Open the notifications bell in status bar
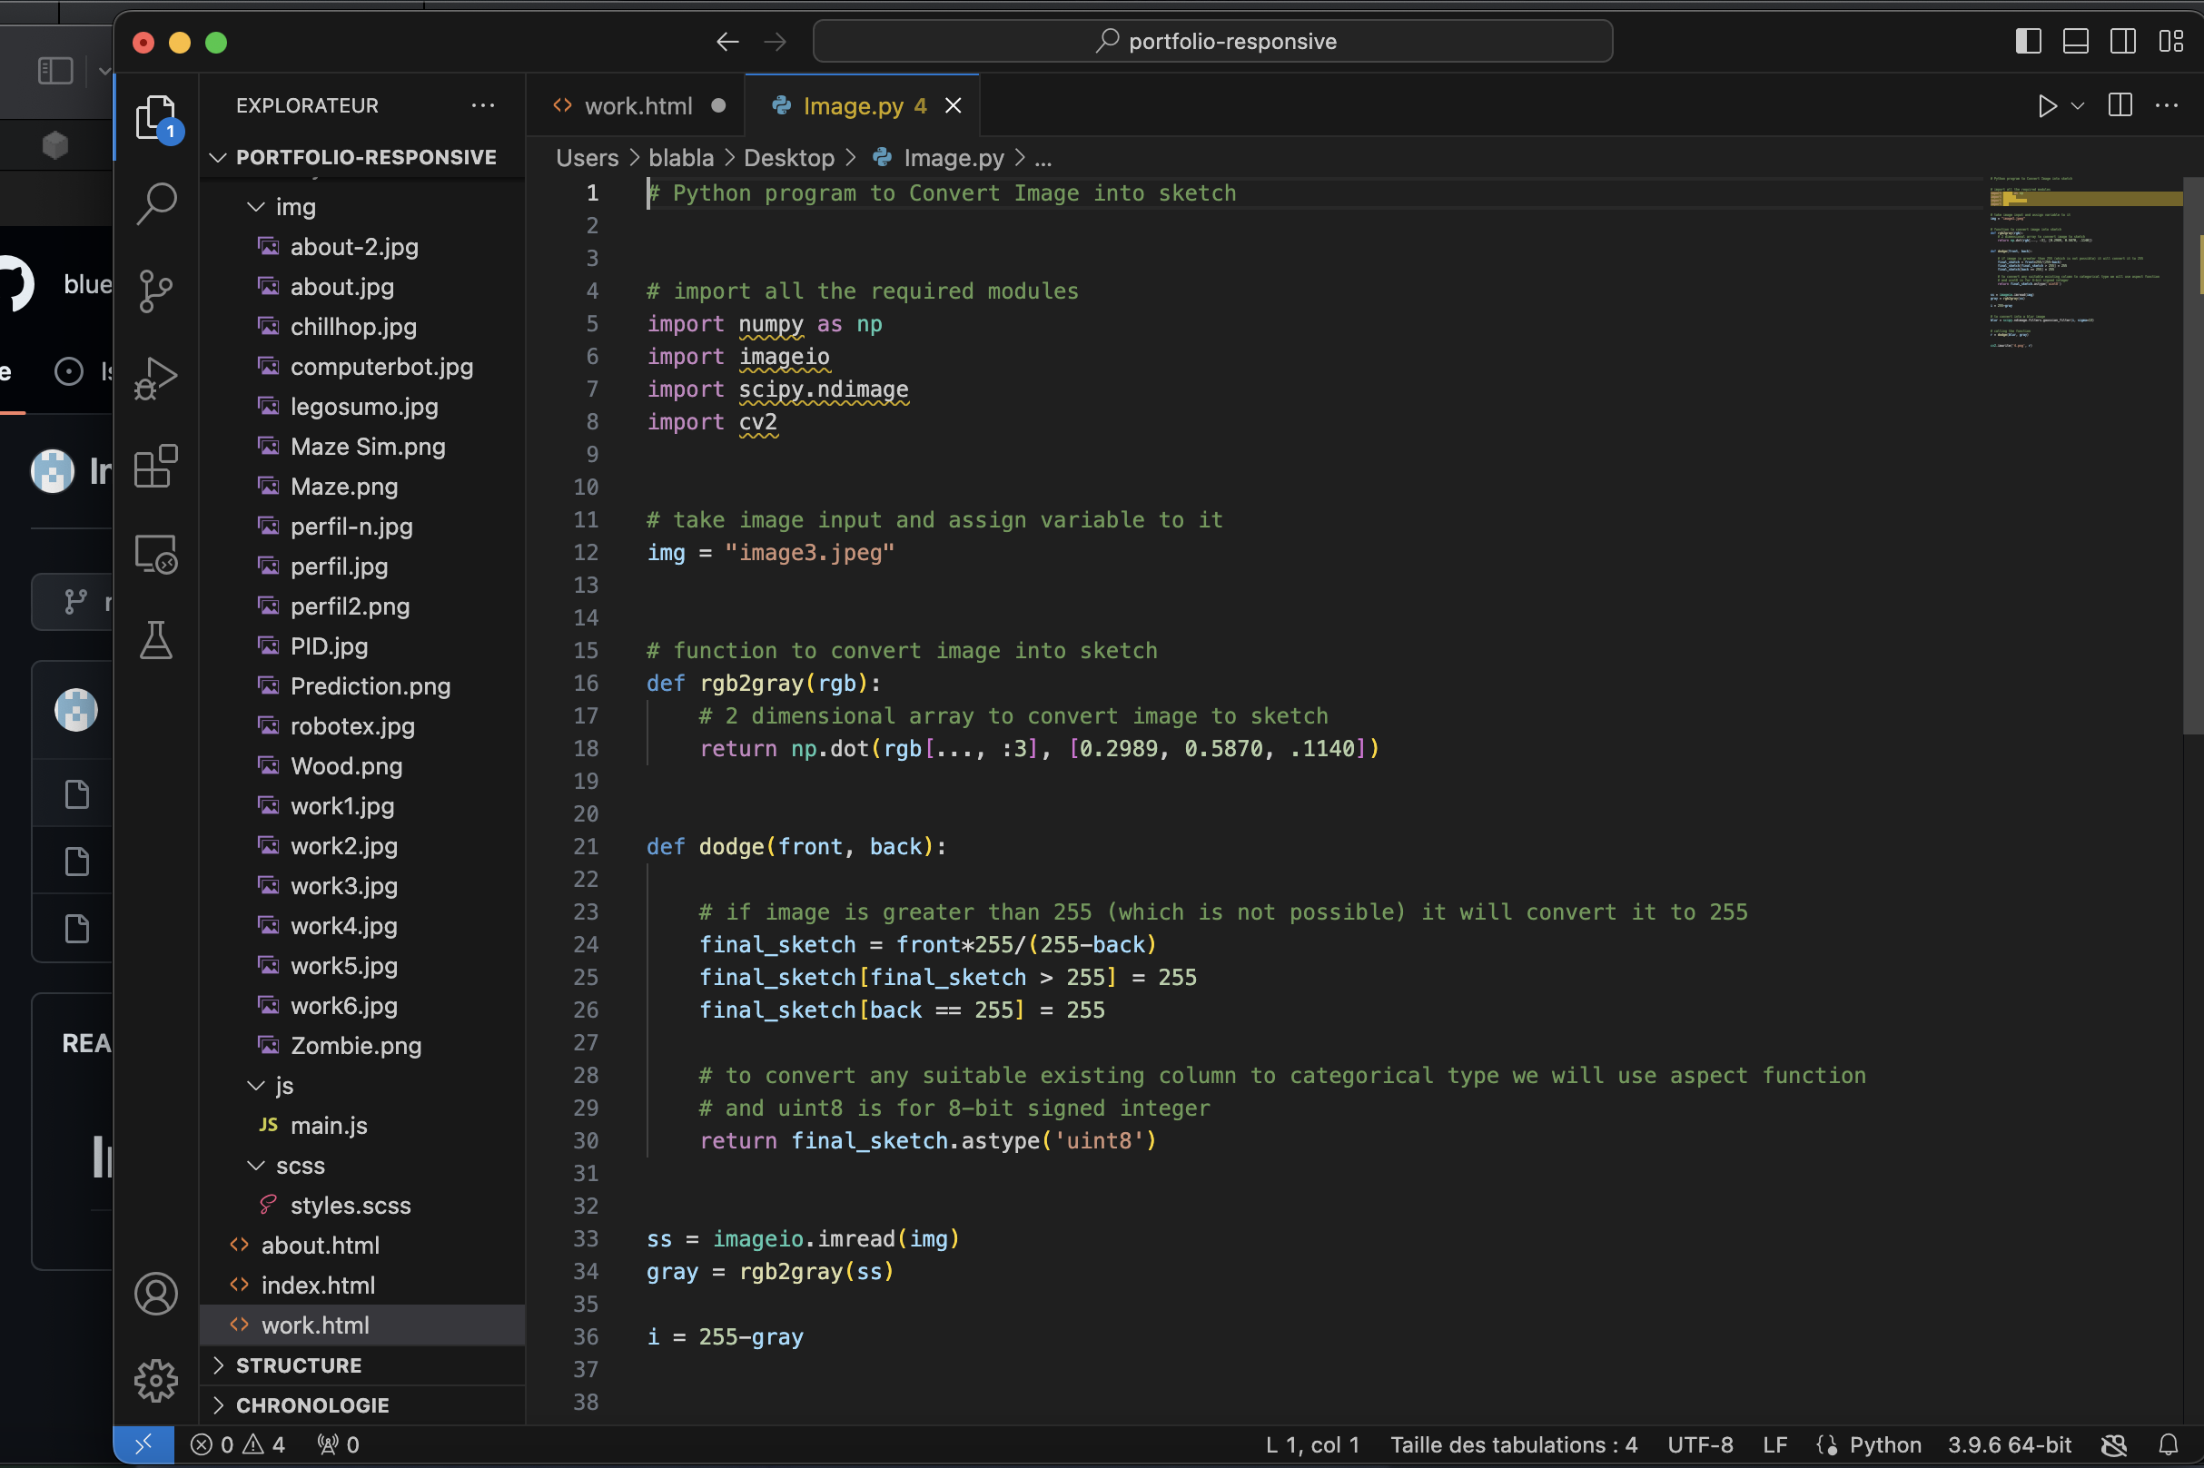Image resolution: width=2204 pixels, height=1468 pixels. [2169, 1444]
